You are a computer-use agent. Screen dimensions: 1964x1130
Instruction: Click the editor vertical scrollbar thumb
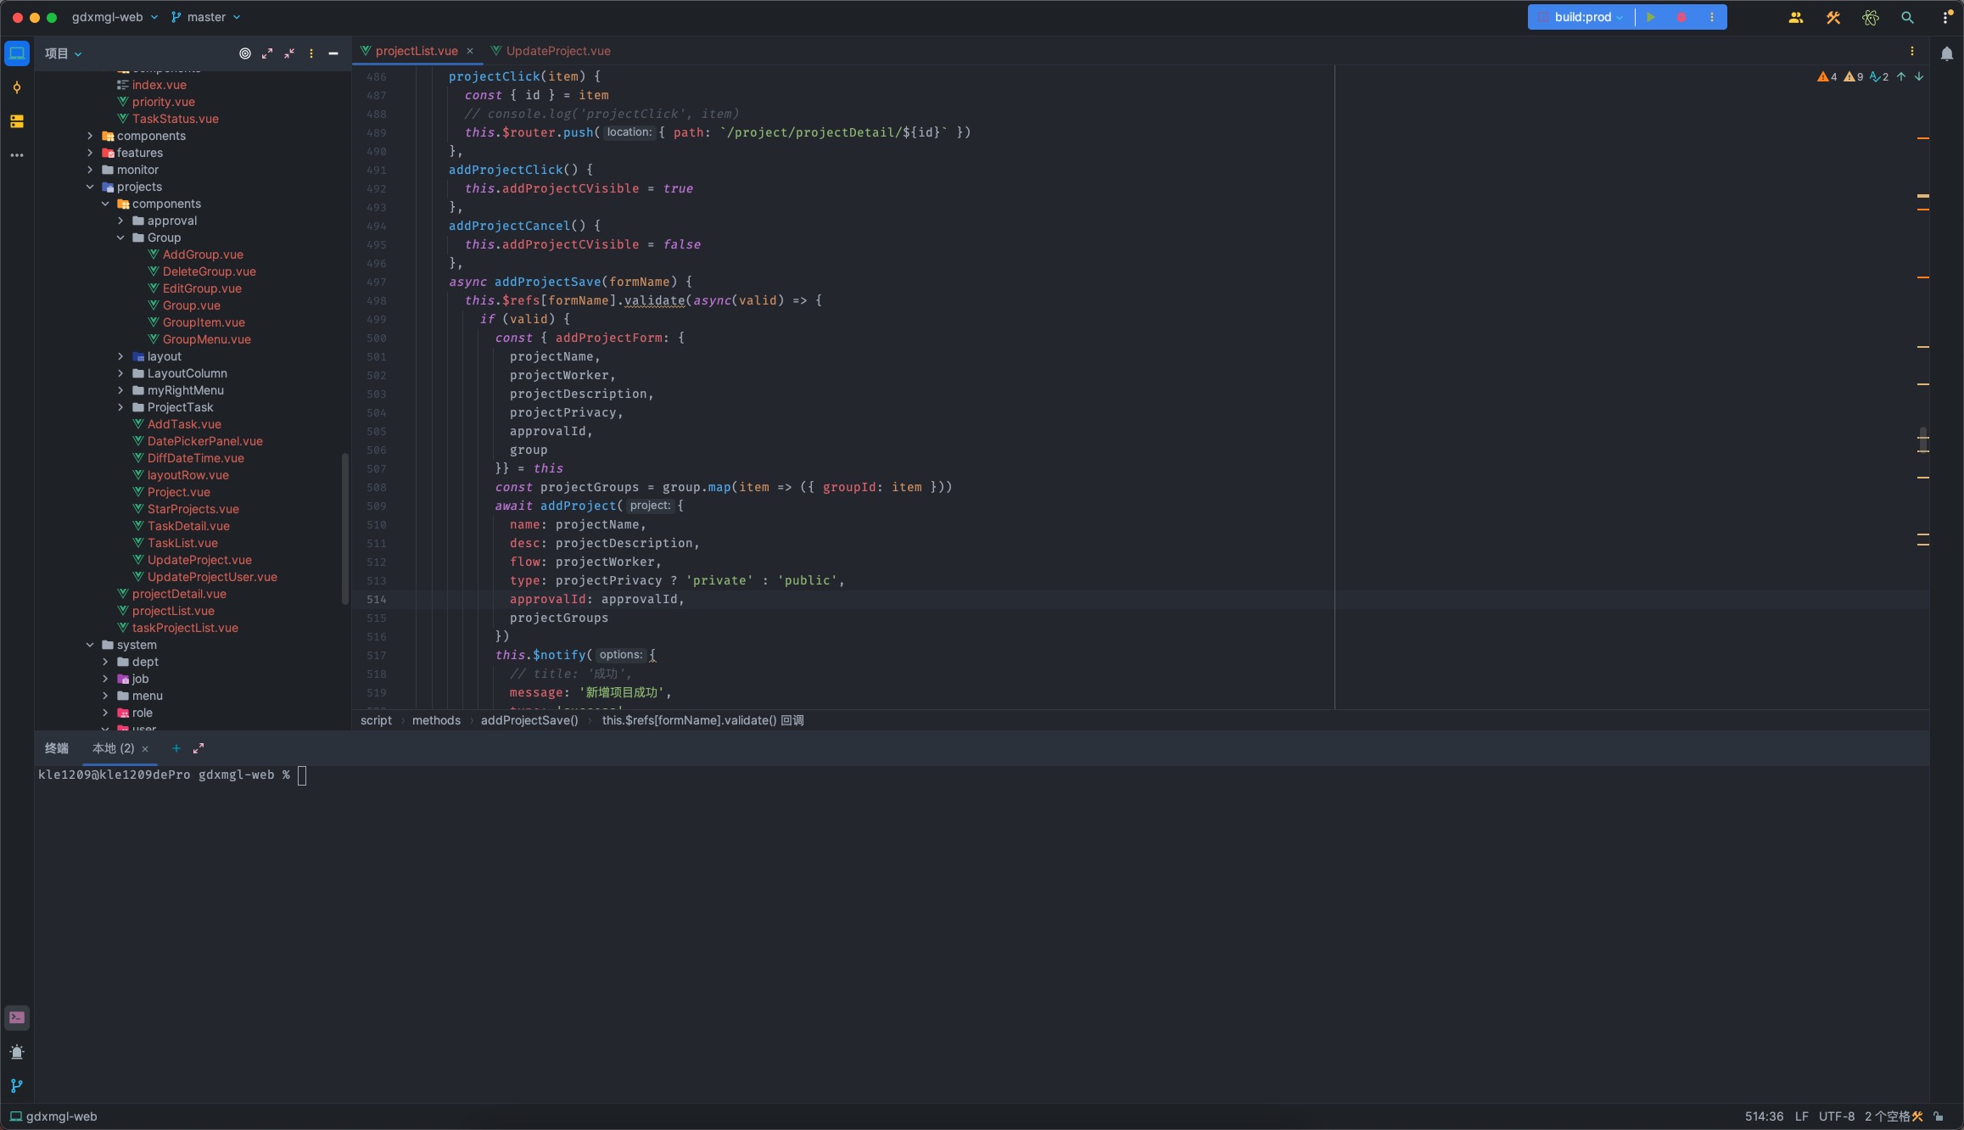pyautogui.click(x=1923, y=439)
